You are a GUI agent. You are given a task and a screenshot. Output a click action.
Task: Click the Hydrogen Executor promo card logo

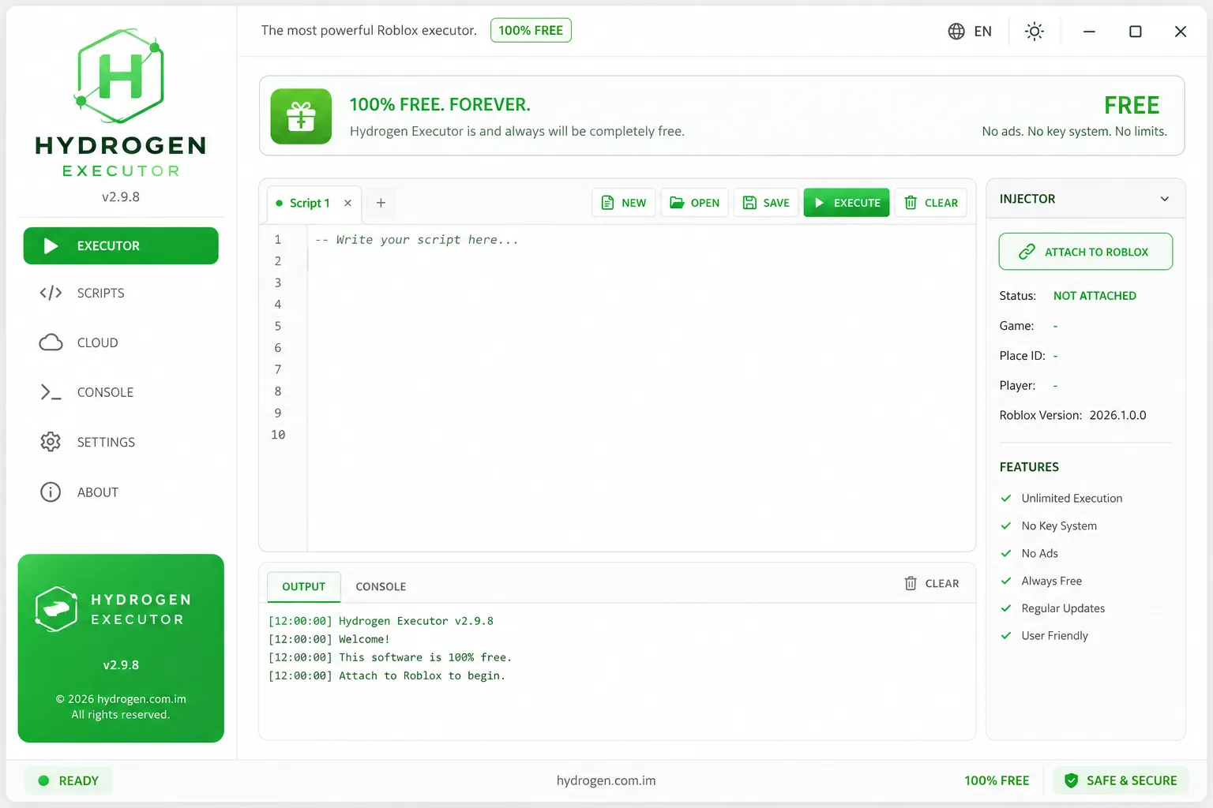coord(56,609)
